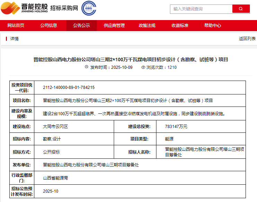Viewport: 257px width, 202px height.
Task: Select the 公告公示 navigation tab
Action: pos(82,26)
